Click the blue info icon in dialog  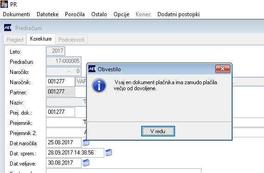pos(99,86)
